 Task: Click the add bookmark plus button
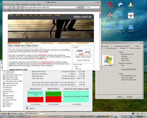(x=16, y=7)
